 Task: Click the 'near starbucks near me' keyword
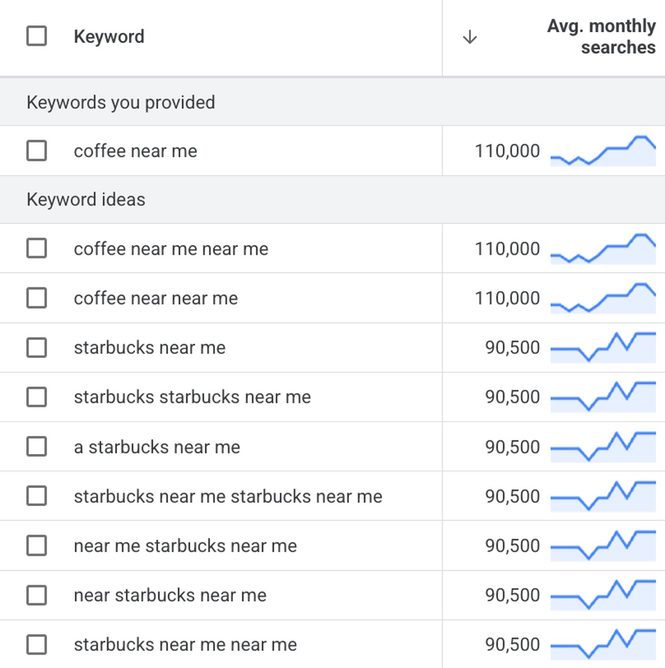point(170,595)
